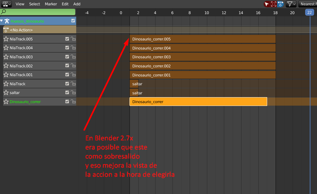Select the Dinosaurio_correr.003 strip
The width and height of the screenshot is (317, 194).
203,57
